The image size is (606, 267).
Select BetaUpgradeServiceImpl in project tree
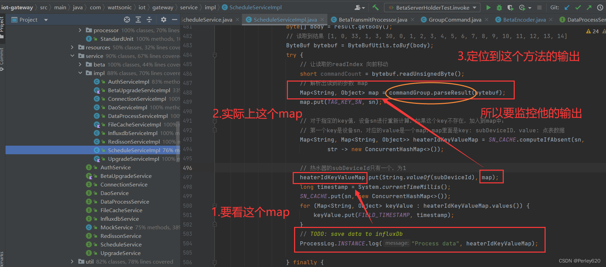(139, 90)
